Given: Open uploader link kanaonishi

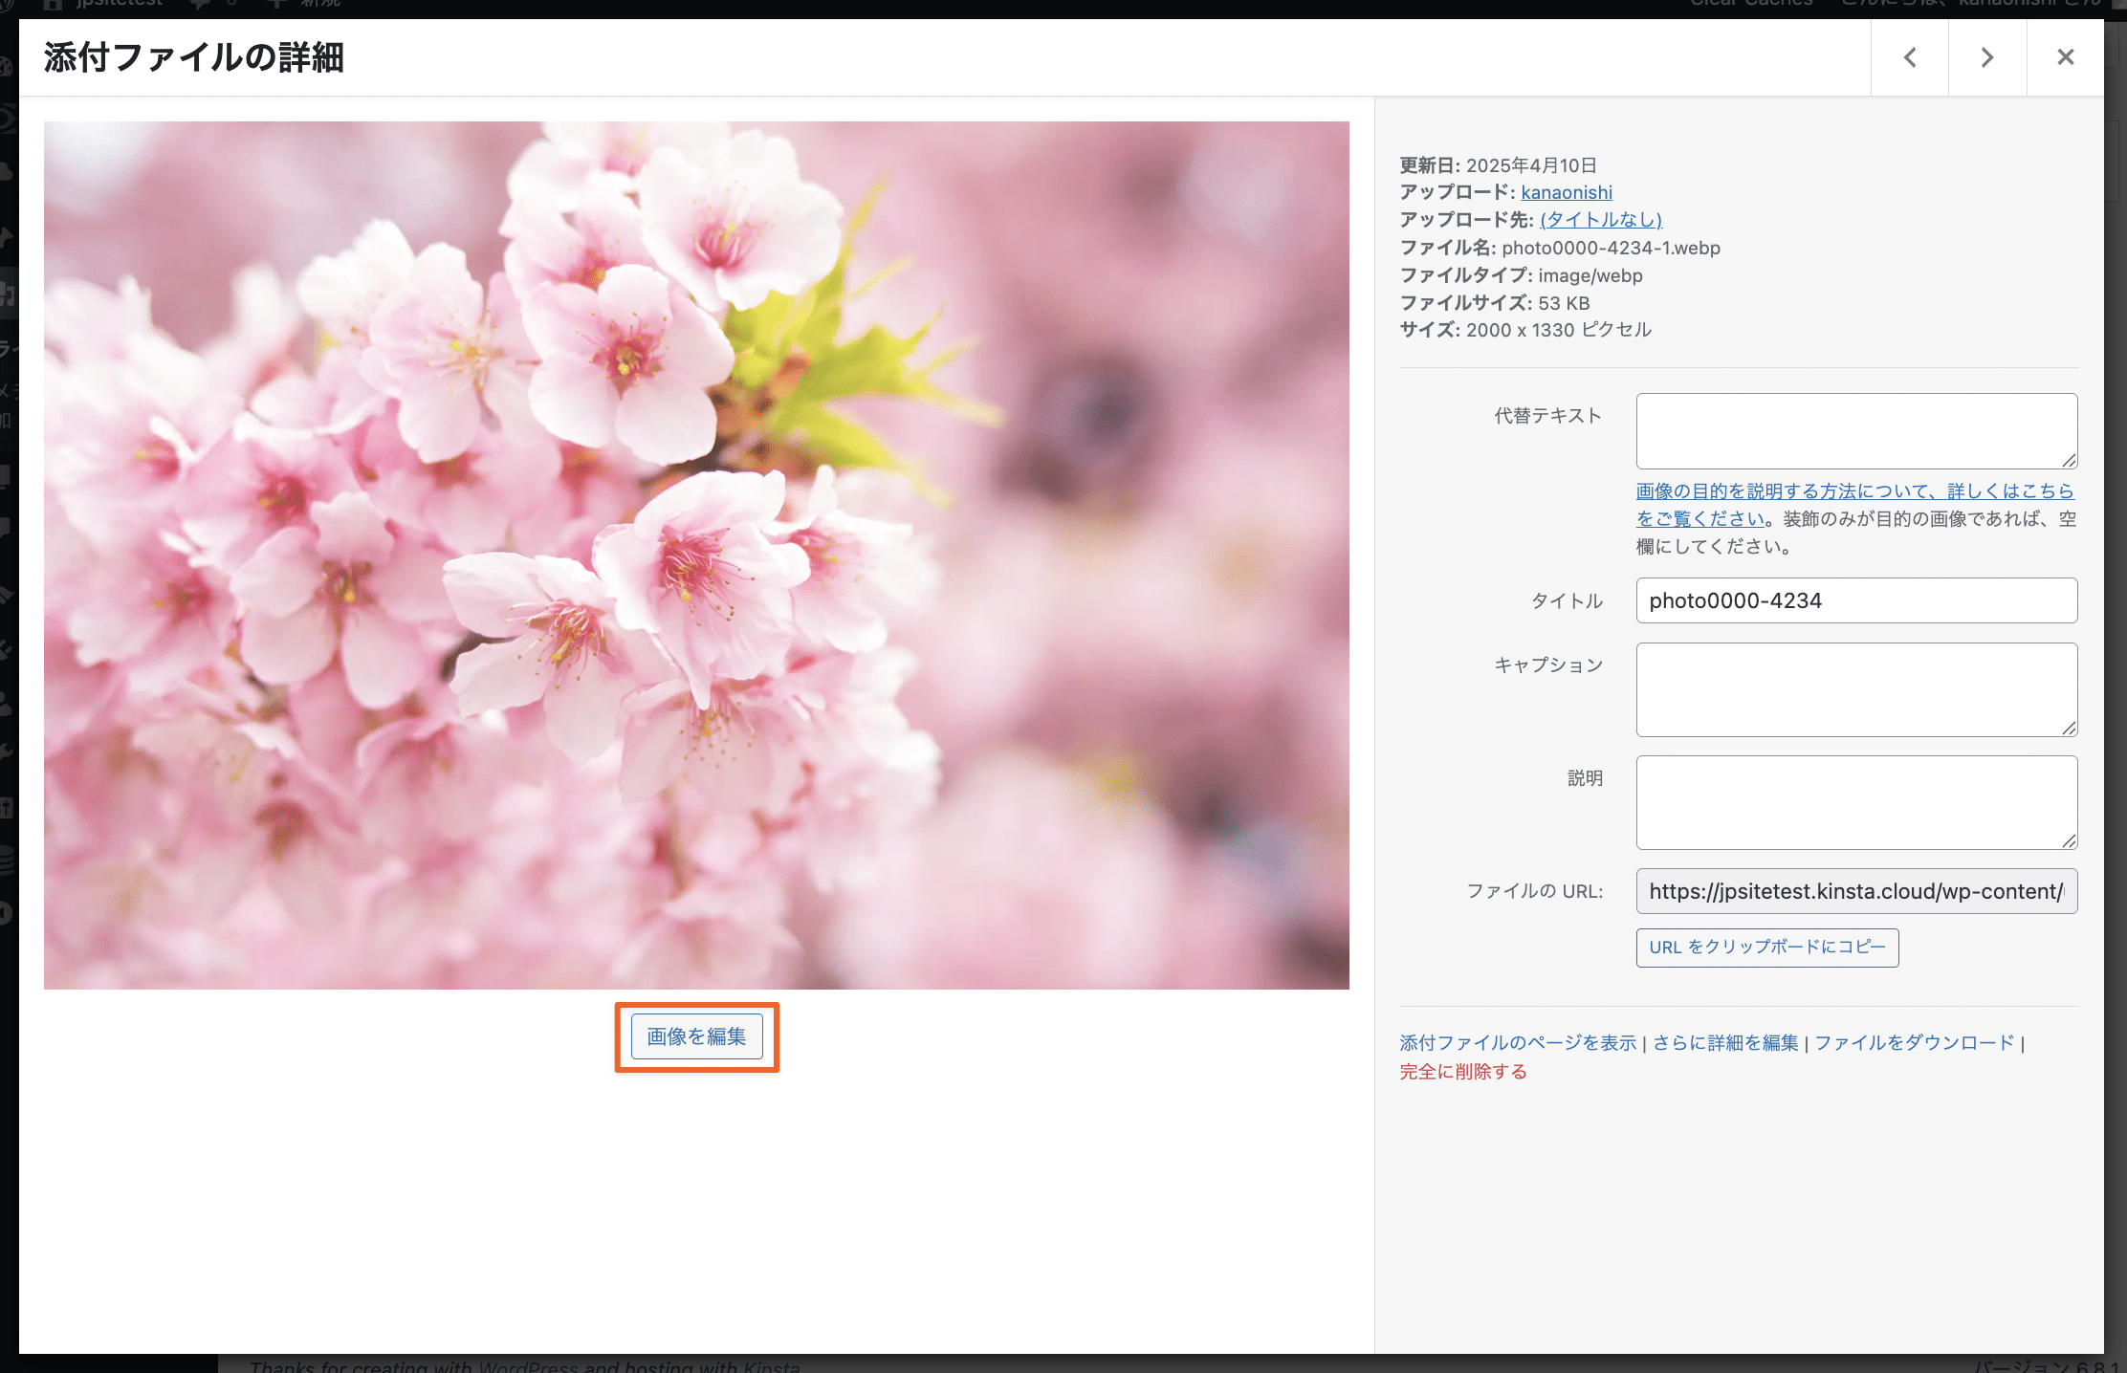Looking at the screenshot, I should click(x=1567, y=192).
